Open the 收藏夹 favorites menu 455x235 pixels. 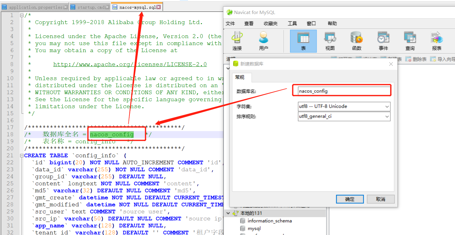[x=271, y=23]
